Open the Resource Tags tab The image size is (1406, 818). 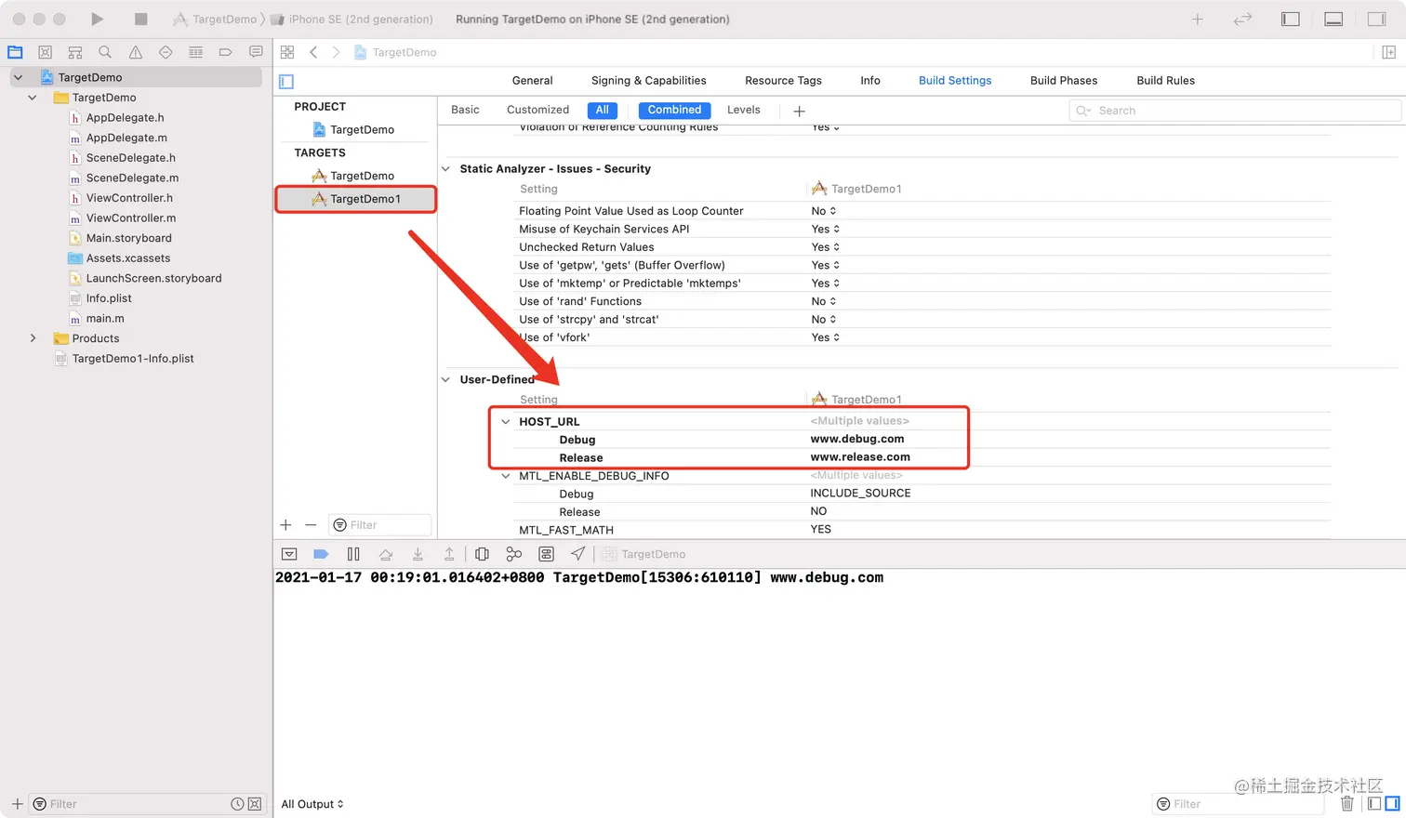point(783,81)
